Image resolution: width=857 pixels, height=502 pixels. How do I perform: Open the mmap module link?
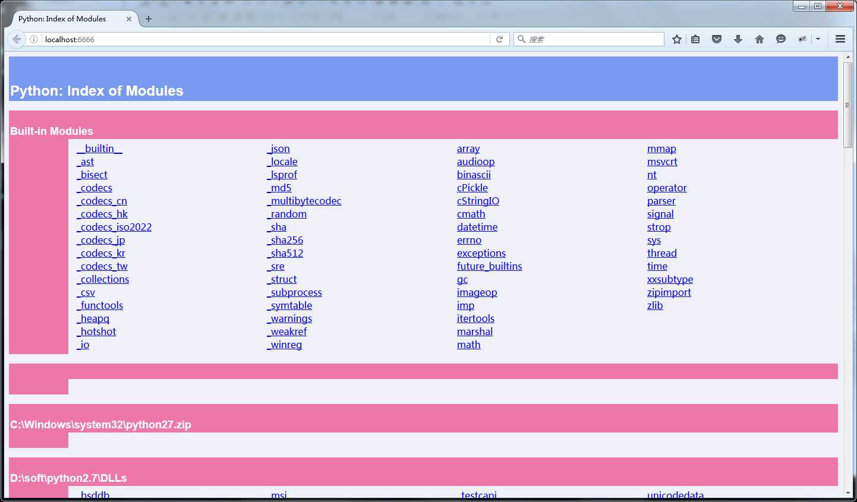[x=661, y=149]
